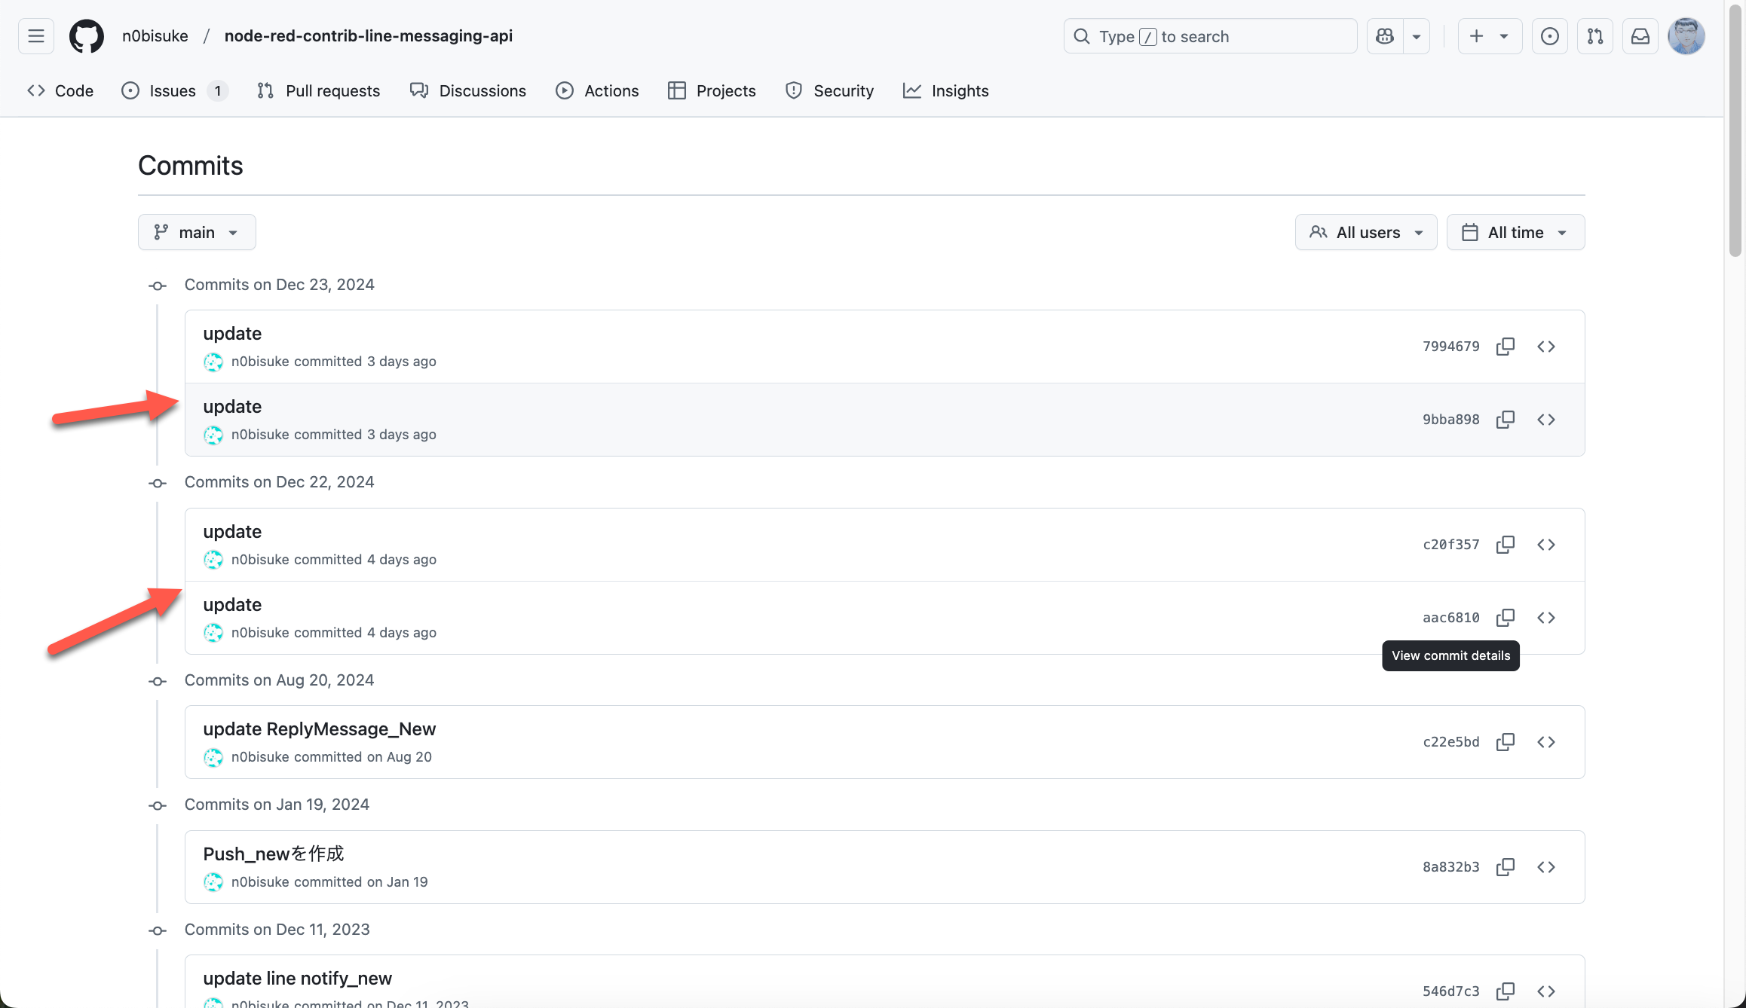Viewport: 1746px width, 1008px height.
Task: Open the Create new plus dropdown
Action: (x=1489, y=36)
